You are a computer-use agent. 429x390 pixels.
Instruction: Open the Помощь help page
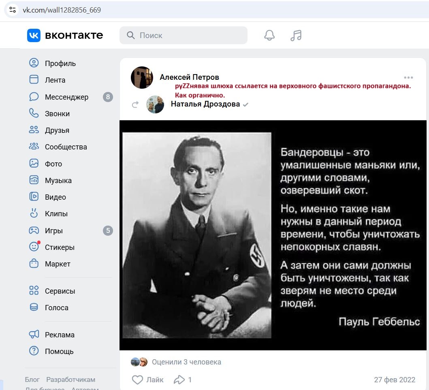59,352
